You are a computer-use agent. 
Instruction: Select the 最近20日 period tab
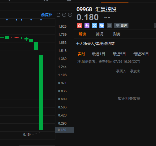141,54
